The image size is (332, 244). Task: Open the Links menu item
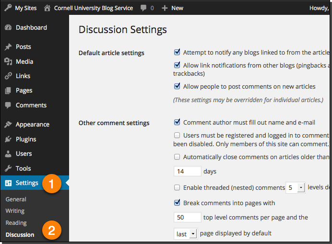(x=23, y=76)
